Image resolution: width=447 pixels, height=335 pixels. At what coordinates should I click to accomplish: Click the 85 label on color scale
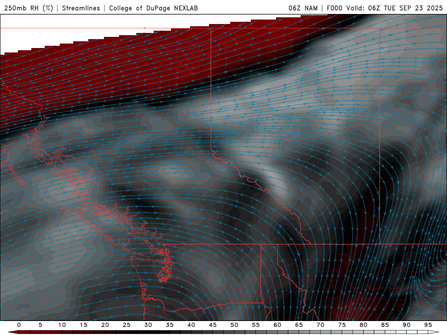385,325
